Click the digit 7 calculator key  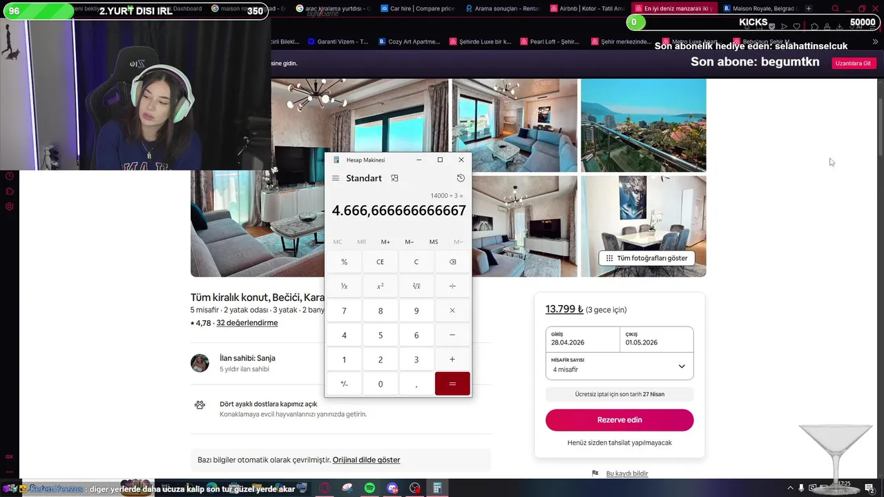(x=344, y=311)
